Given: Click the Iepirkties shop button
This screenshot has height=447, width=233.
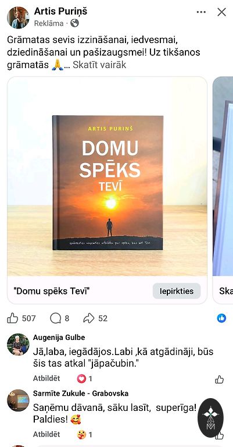Looking at the screenshot, I should 177,291.
